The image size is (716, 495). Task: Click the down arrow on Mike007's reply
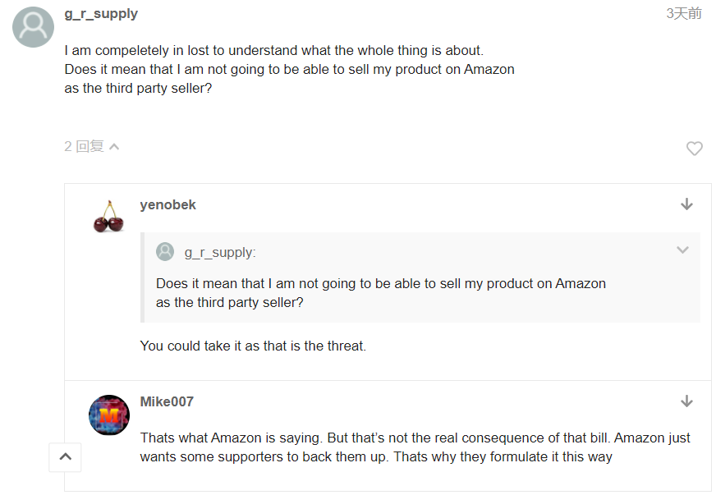tap(687, 401)
